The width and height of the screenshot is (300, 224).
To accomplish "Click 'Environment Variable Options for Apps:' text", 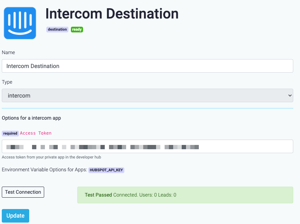I will pos(45,170).
